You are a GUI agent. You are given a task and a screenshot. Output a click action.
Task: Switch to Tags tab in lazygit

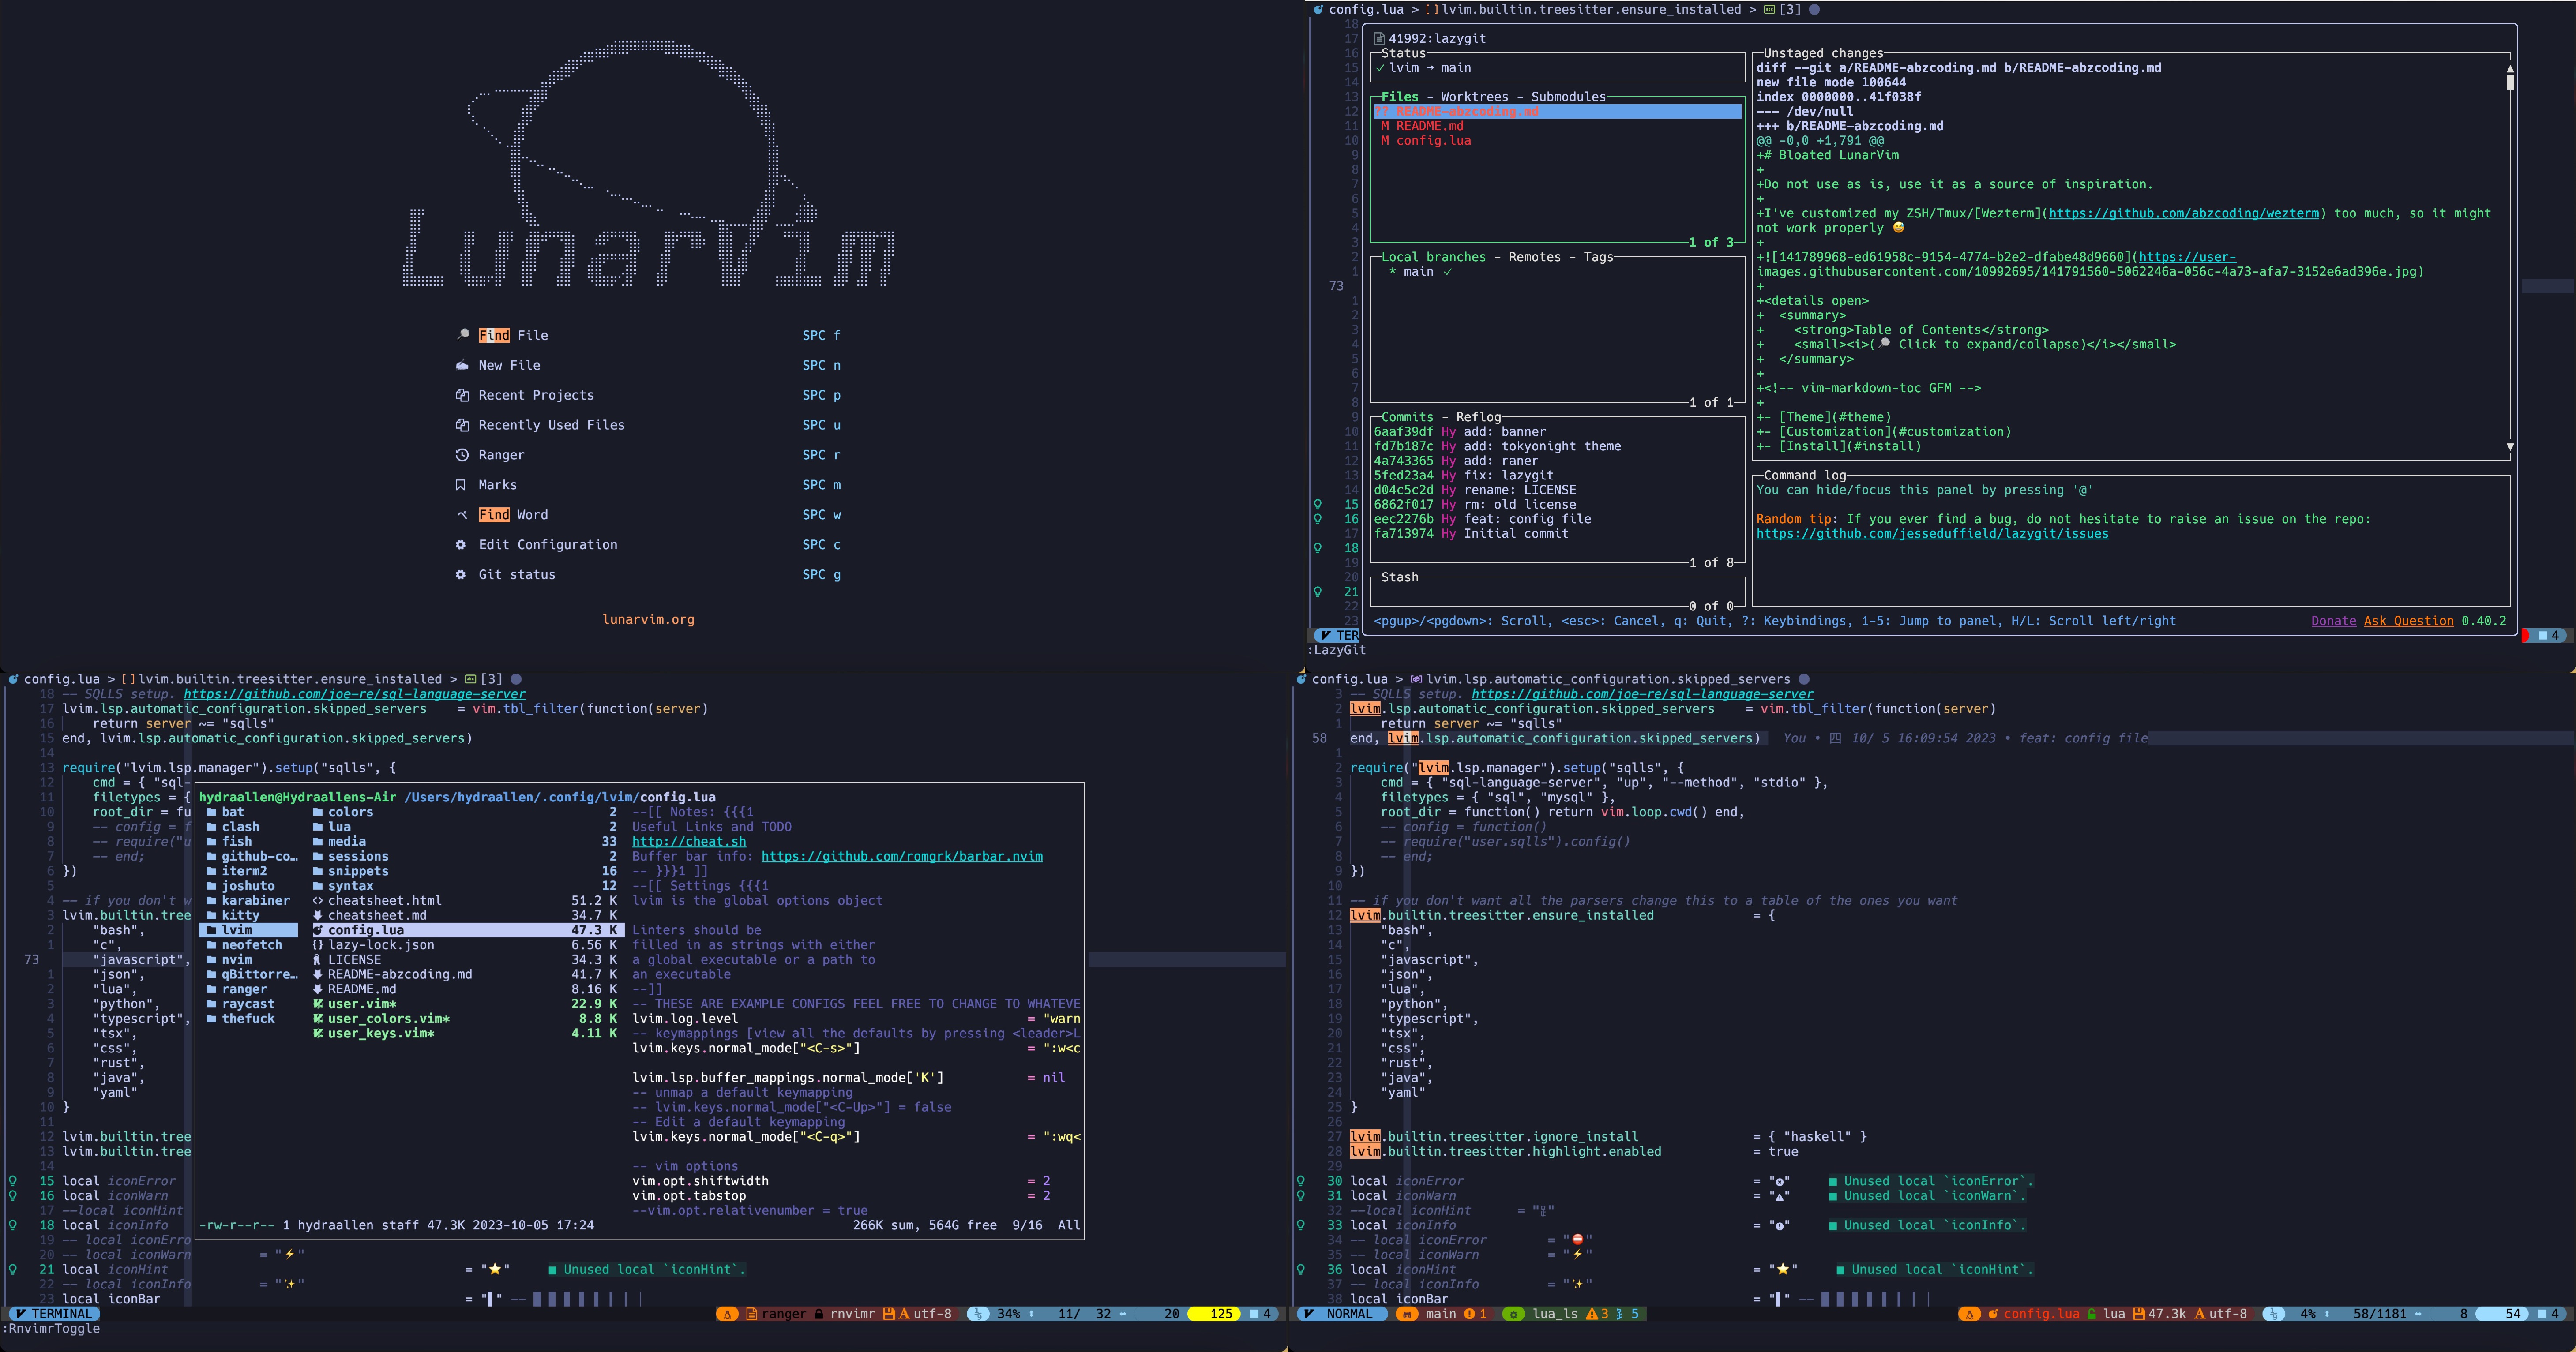[x=1598, y=257]
